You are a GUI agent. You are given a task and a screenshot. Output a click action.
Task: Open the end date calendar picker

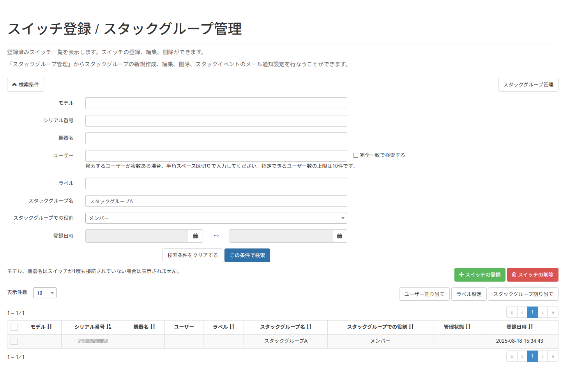(x=339, y=236)
